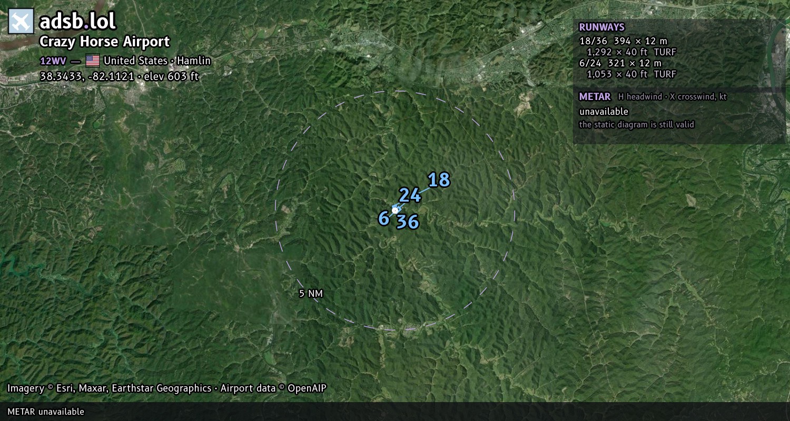Click the United States · Hamlin location text

click(157, 61)
